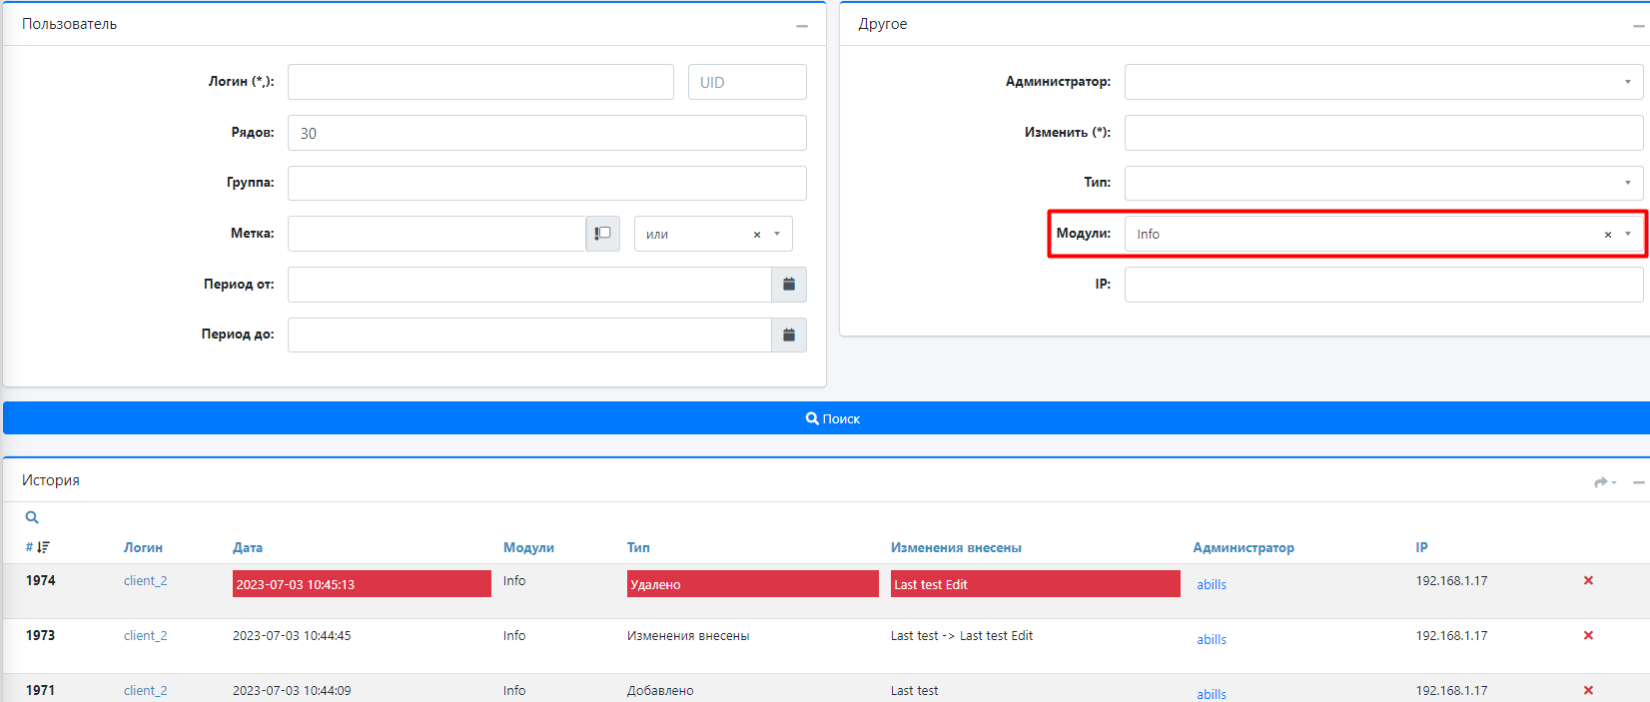Image resolution: width=1650 pixels, height=702 pixels.
Task: Click into the Логин input field
Action: (x=480, y=82)
